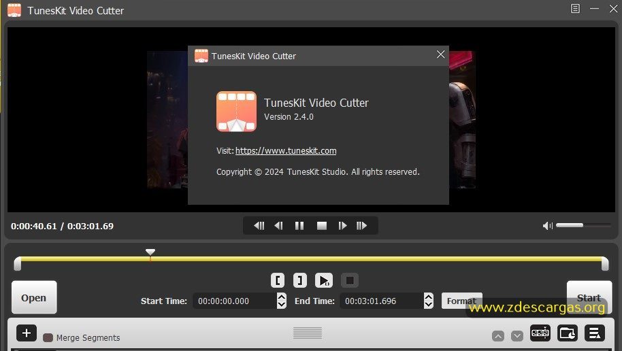Increase the End Time value
Viewport: 622px width, 351px height.
point(429,297)
